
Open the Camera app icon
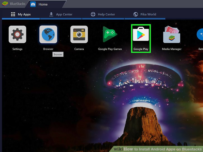pyautogui.click(x=79, y=34)
